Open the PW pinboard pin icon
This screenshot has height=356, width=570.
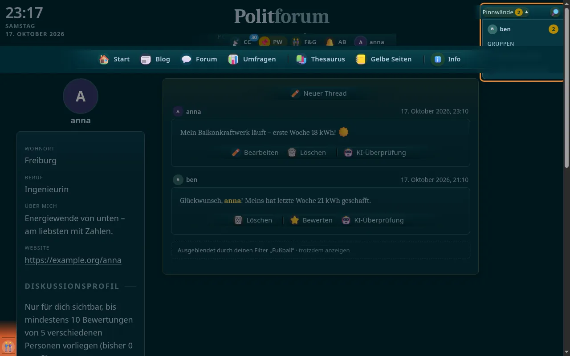(271, 42)
